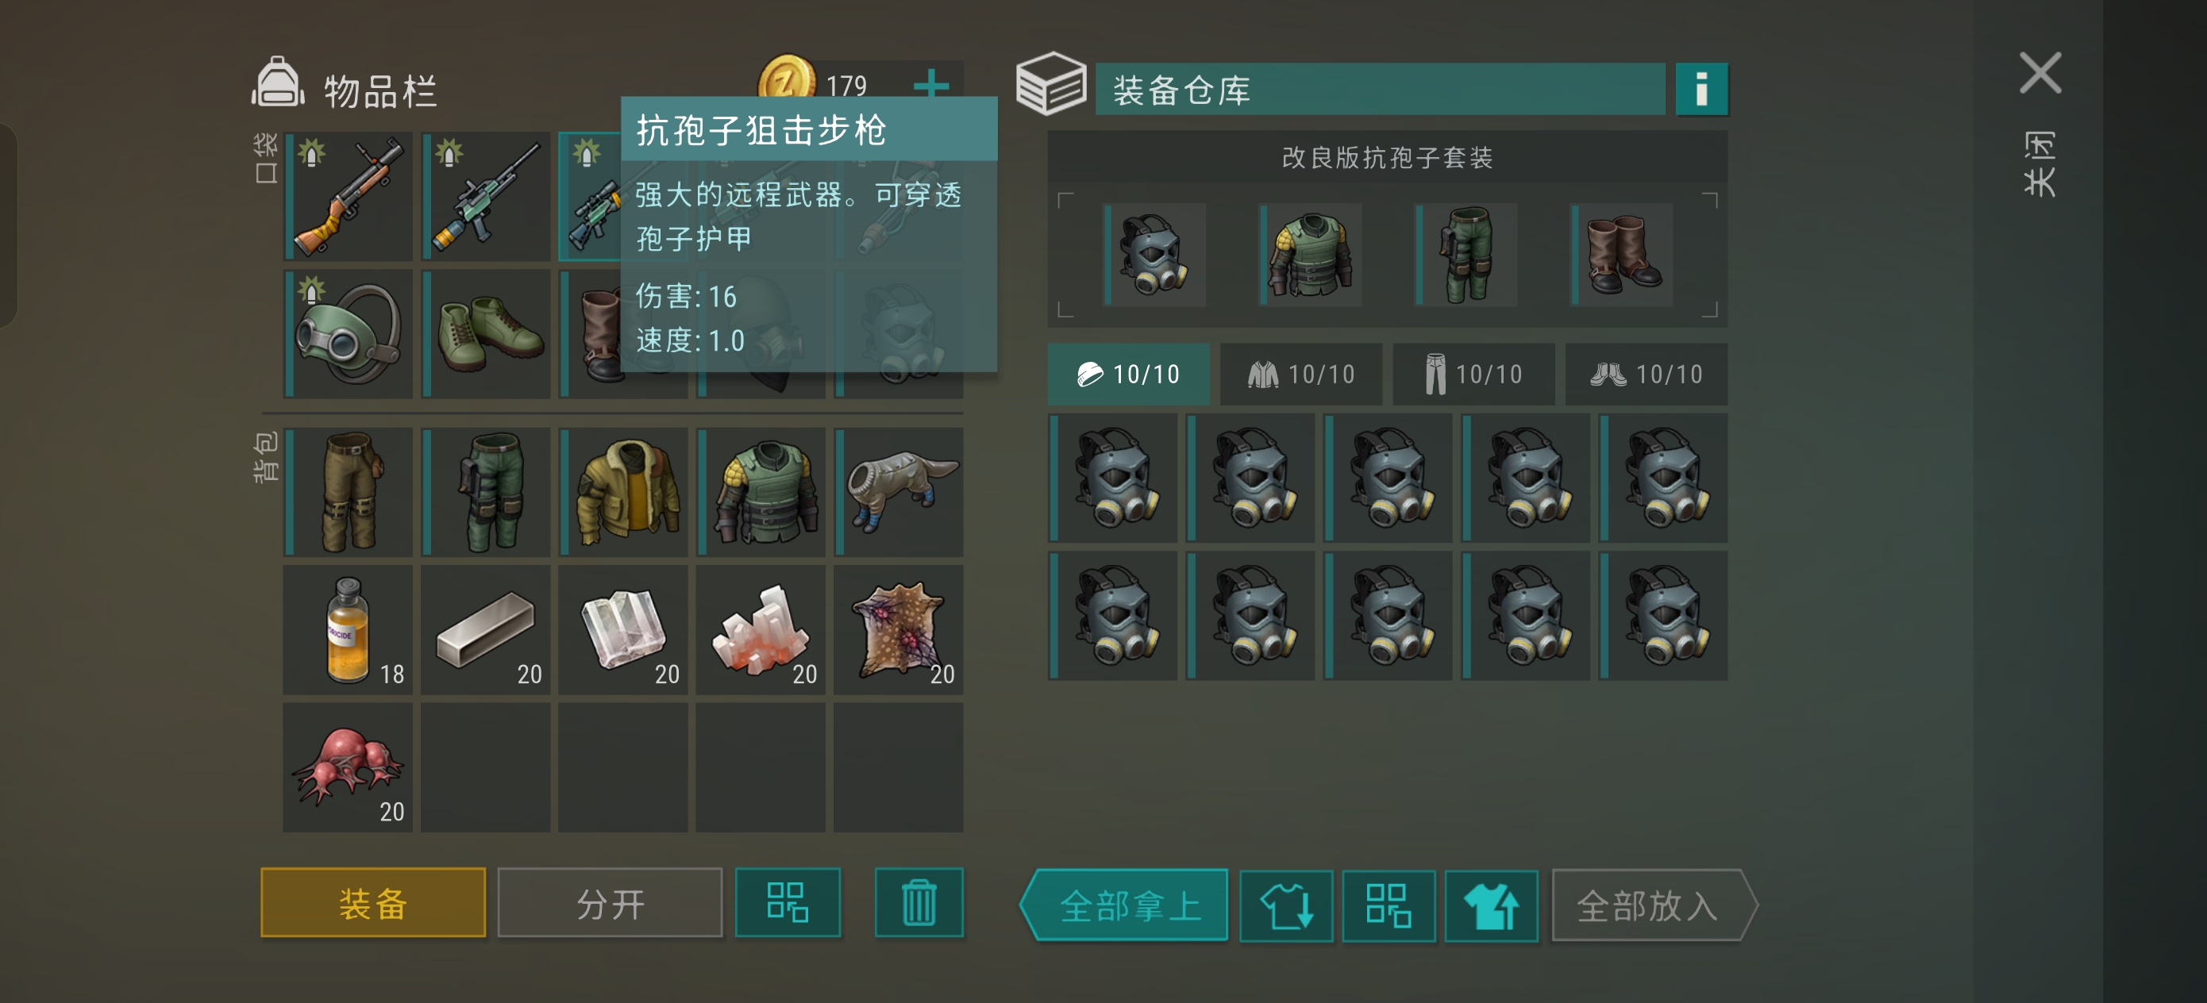Select the orange-wrapped rifle in pocket
The height and width of the screenshot is (1003, 2207).
tap(348, 197)
